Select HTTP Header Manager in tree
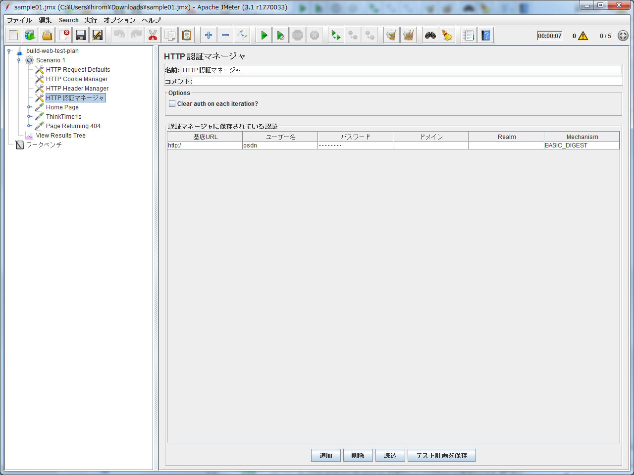Viewport: 634px width, 475px height. [77, 89]
